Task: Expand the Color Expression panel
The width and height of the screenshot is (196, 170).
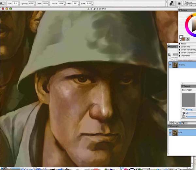Action: 180,53
